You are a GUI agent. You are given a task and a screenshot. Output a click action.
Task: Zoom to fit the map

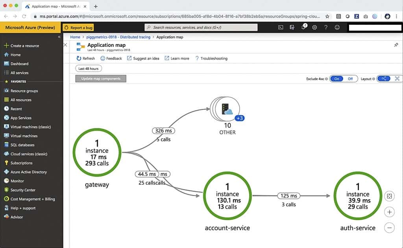(389, 196)
